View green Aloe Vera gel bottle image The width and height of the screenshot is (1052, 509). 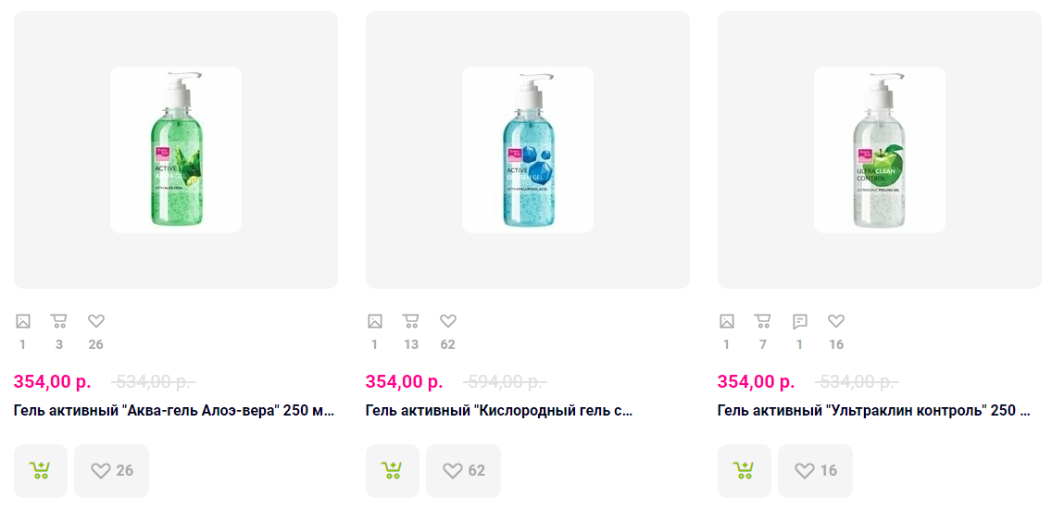point(176,150)
